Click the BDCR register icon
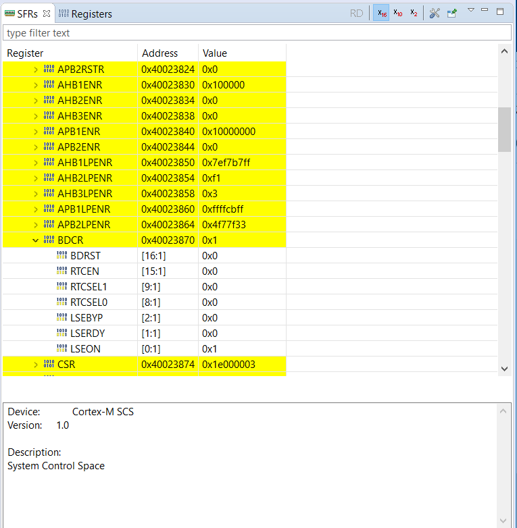 click(x=49, y=240)
